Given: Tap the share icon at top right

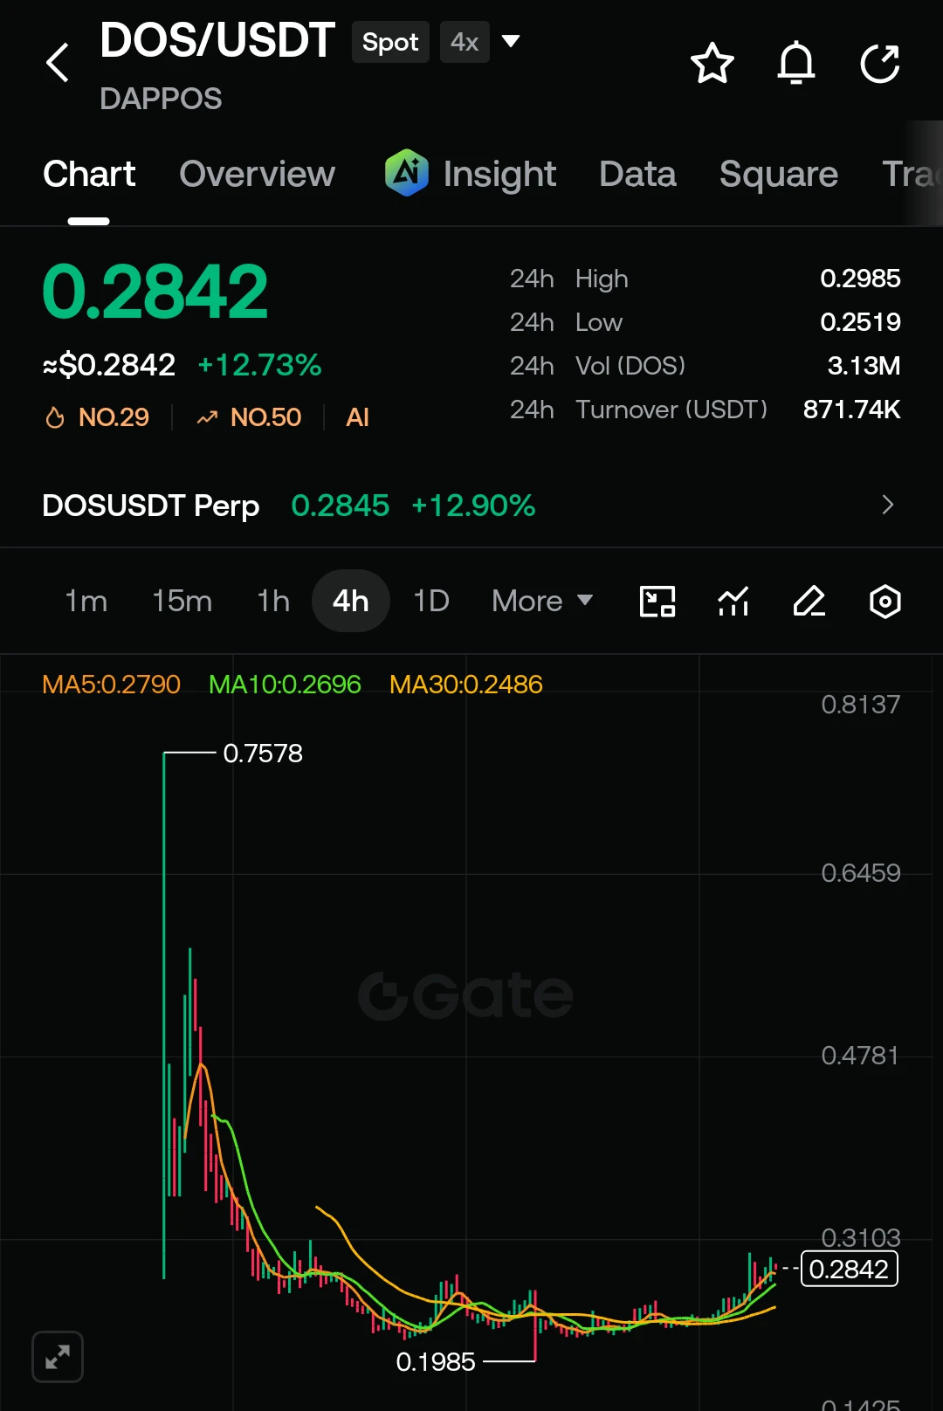Looking at the screenshot, I should [x=879, y=63].
